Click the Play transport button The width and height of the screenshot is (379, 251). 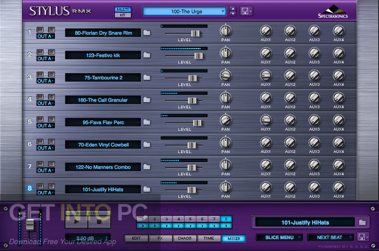pos(76,222)
